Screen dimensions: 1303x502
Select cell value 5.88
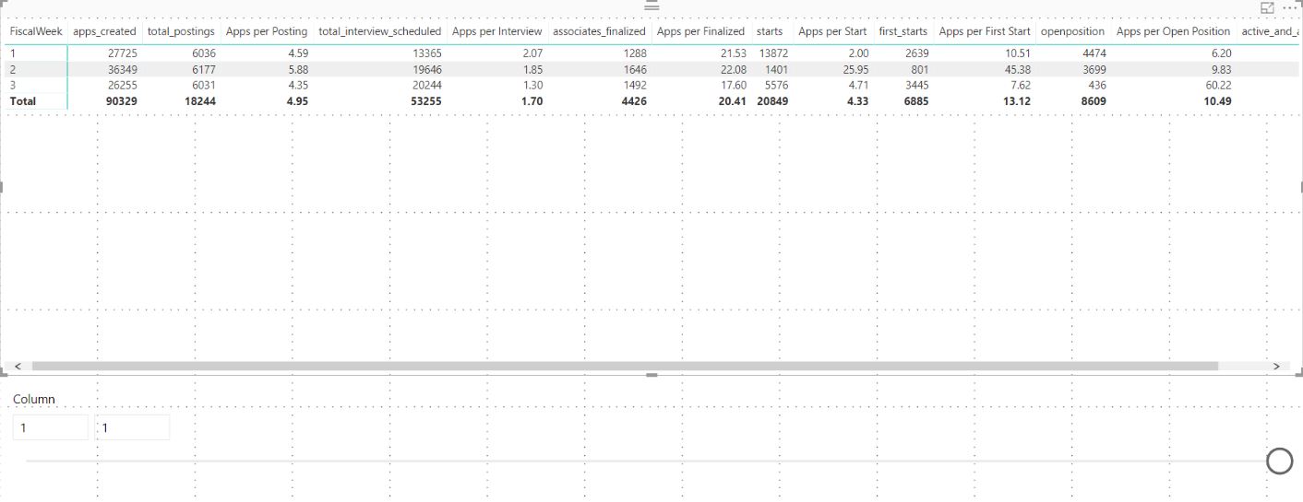[296, 70]
